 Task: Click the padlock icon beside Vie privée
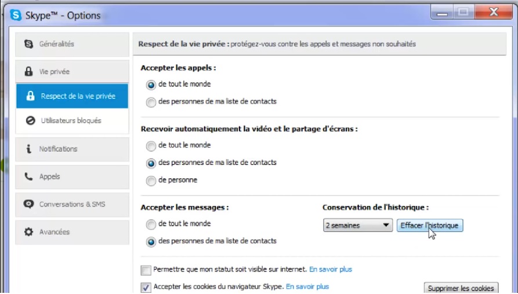coord(29,72)
